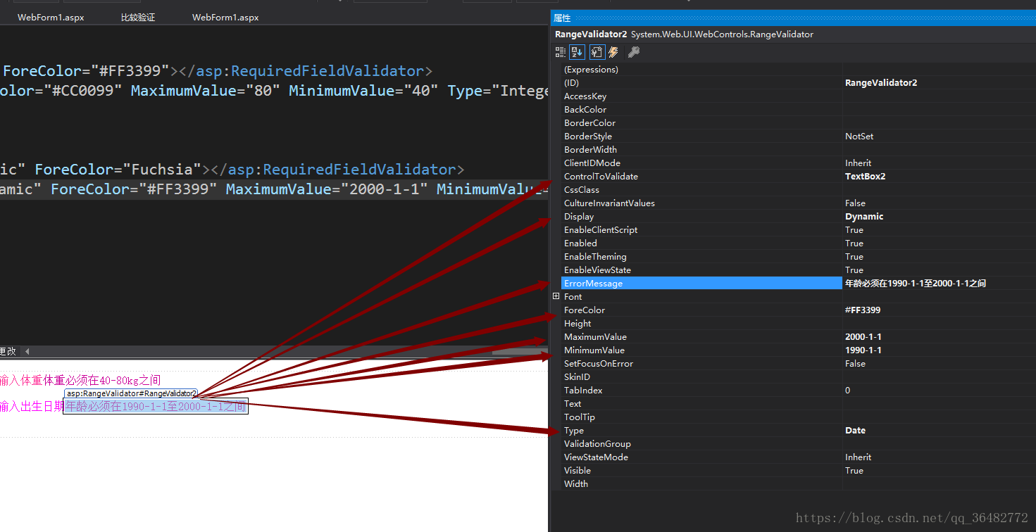1036x532 pixels.
Task: Select the EnableViewState property name
Action: (597, 270)
